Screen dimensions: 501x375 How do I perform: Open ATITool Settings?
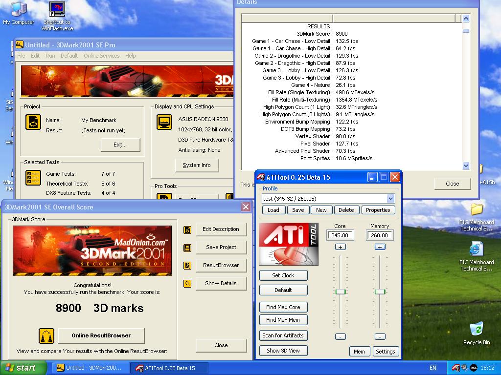(386, 352)
